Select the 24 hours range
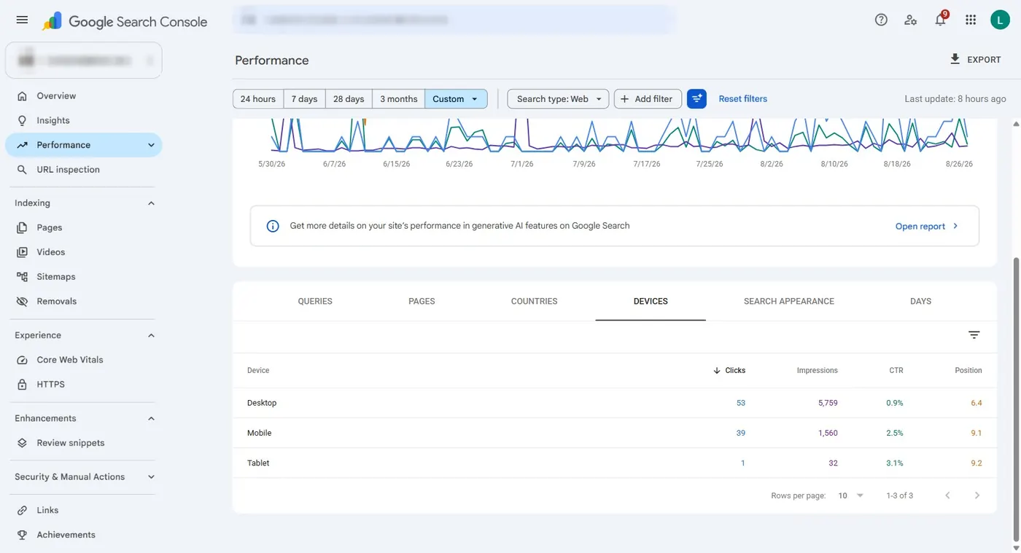The image size is (1021, 553). point(258,98)
